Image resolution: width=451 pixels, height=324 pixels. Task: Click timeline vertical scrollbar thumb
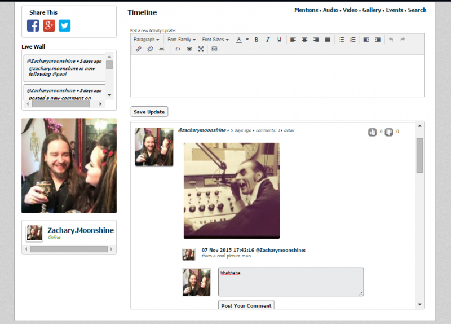click(x=419, y=156)
